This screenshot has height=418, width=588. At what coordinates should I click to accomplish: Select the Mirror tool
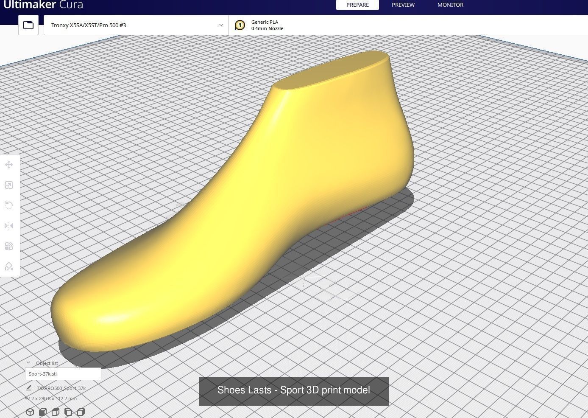pyautogui.click(x=9, y=225)
